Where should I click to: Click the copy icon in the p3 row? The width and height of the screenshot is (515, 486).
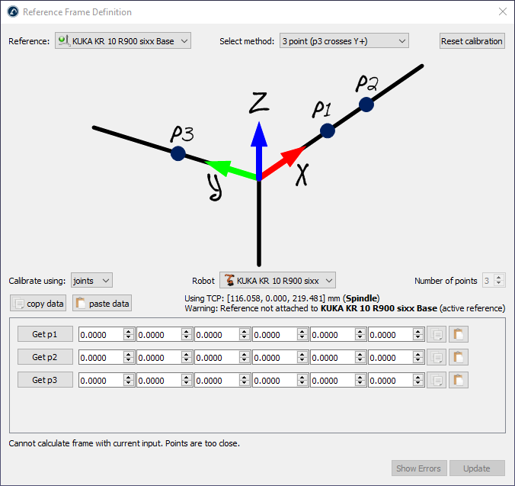coord(437,380)
